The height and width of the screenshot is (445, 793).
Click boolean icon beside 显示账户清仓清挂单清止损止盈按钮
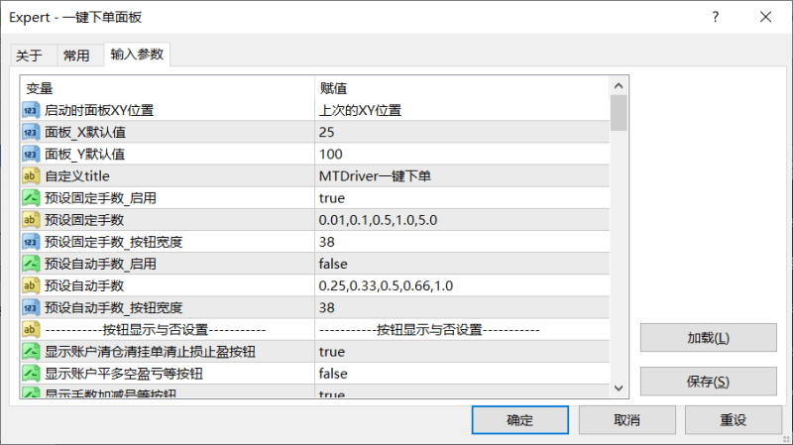31,352
